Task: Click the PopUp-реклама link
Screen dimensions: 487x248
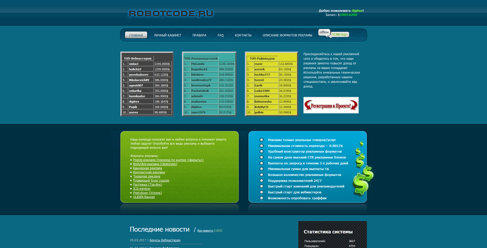Action: pos(168,160)
